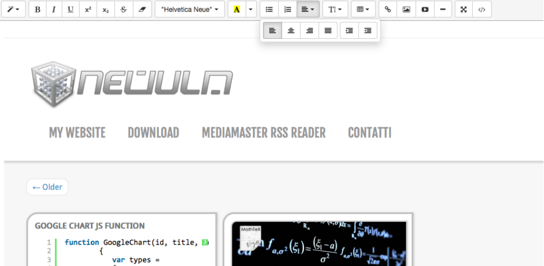Click the eraser remove-formatting icon
Image resolution: width=544 pixels, height=266 pixels.
(142, 10)
